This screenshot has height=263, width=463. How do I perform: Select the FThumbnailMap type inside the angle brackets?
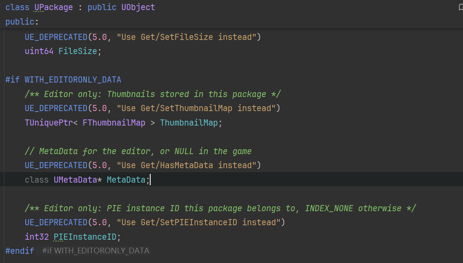click(x=114, y=122)
